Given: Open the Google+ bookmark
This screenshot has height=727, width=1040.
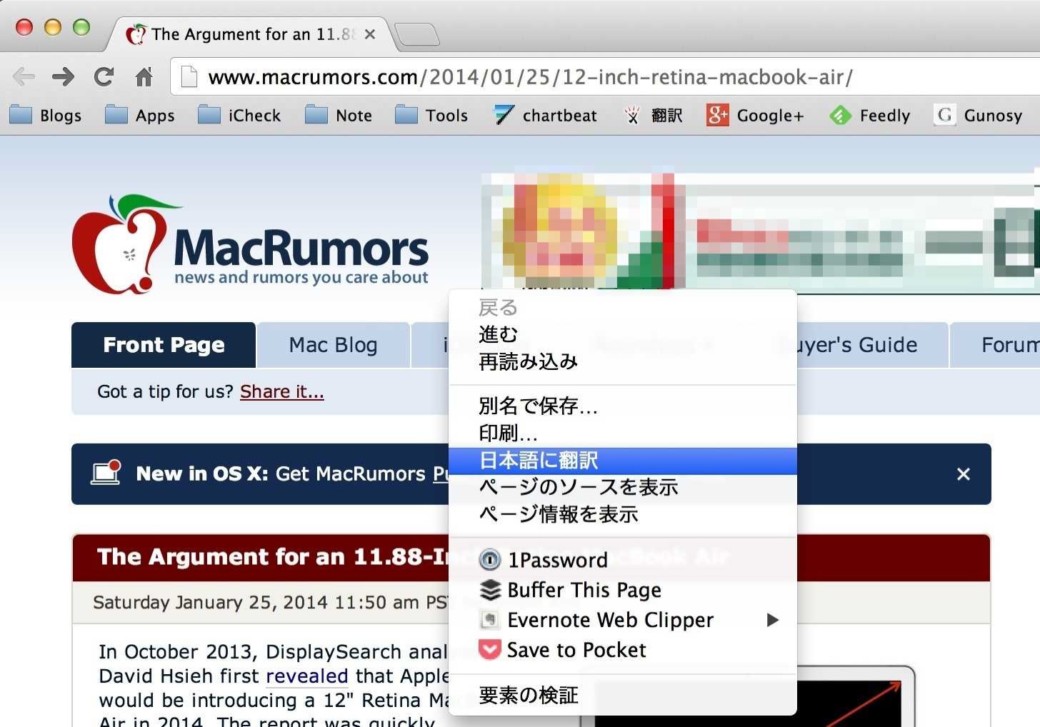Looking at the screenshot, I should 755,115.
